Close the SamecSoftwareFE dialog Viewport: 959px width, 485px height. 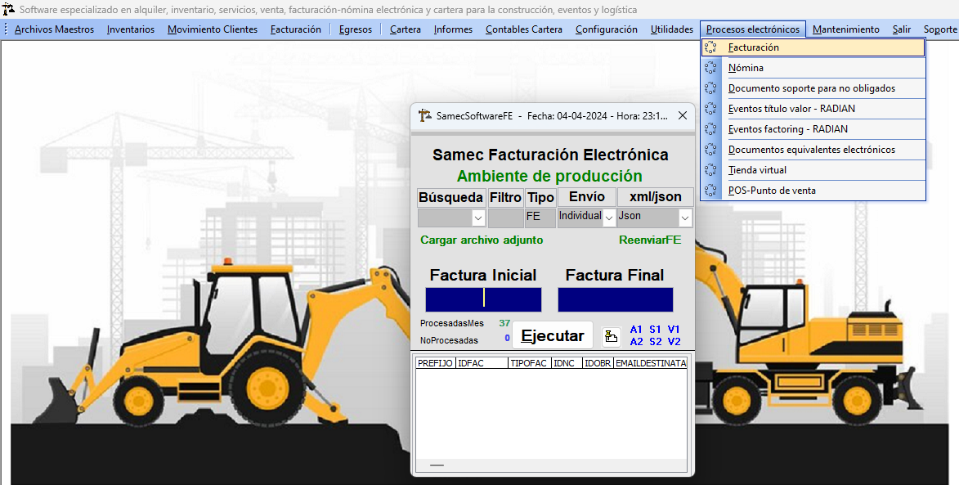(683, 115)
